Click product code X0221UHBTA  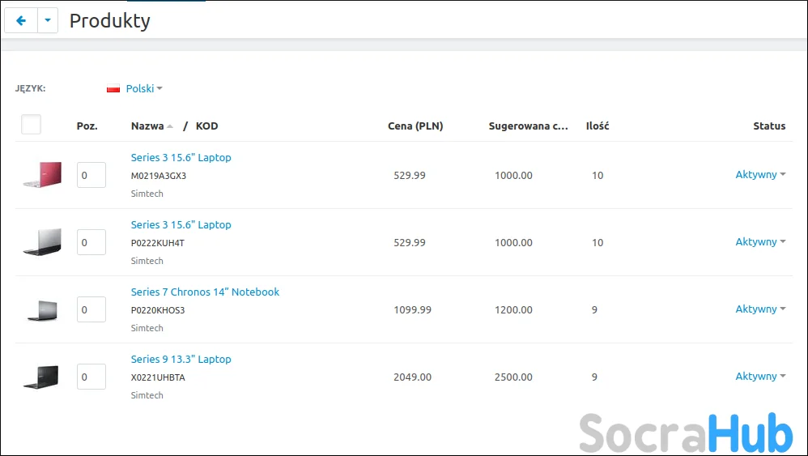(x=158, y=377)
